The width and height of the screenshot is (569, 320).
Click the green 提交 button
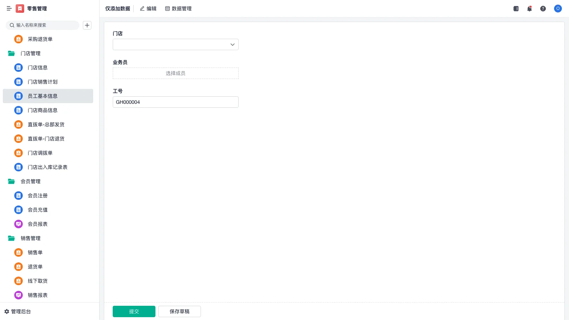pos(134,311)
